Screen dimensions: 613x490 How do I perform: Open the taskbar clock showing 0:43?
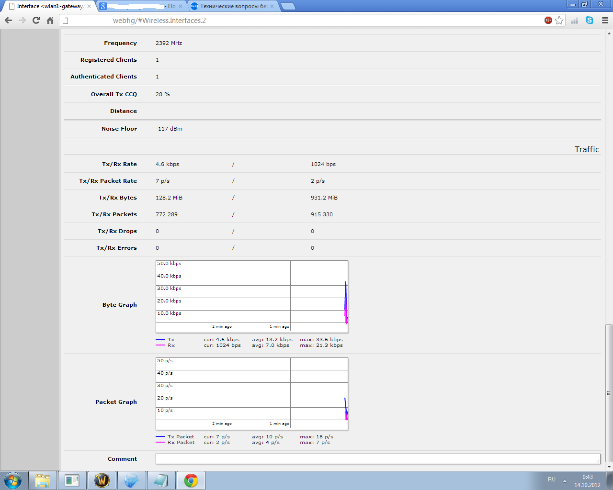[587, 480]
